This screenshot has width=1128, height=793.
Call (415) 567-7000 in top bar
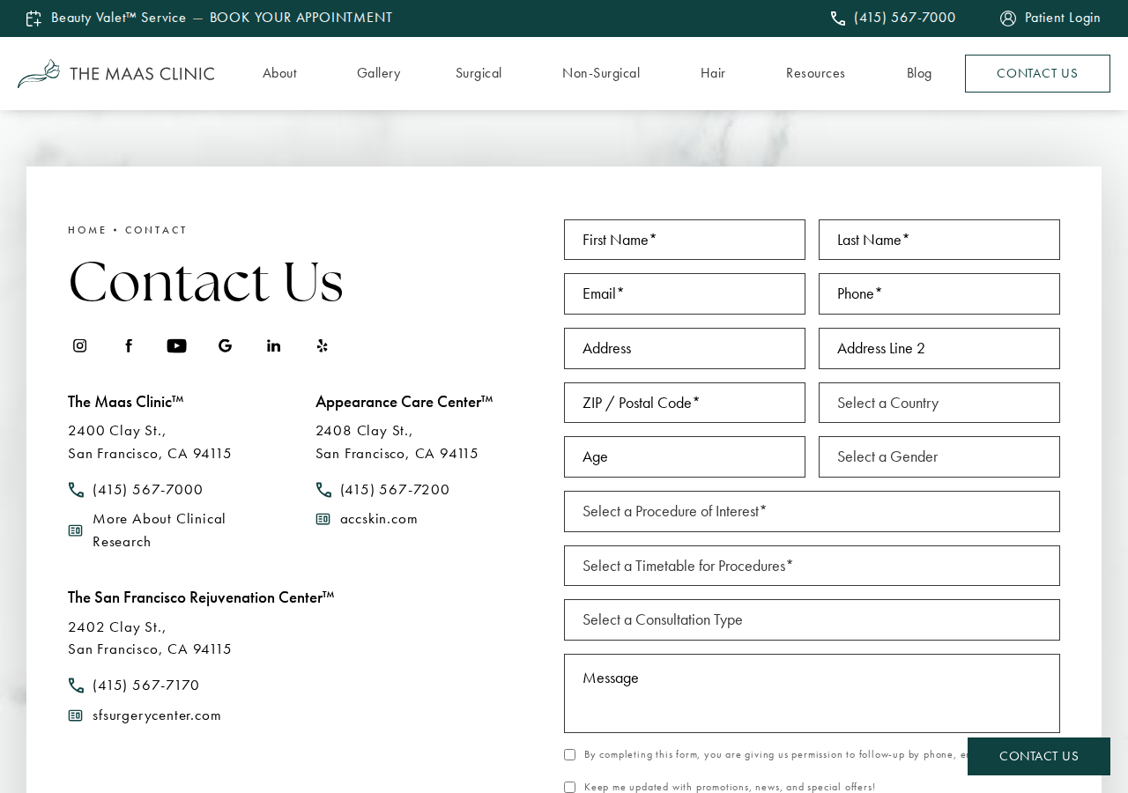[904, 18]
